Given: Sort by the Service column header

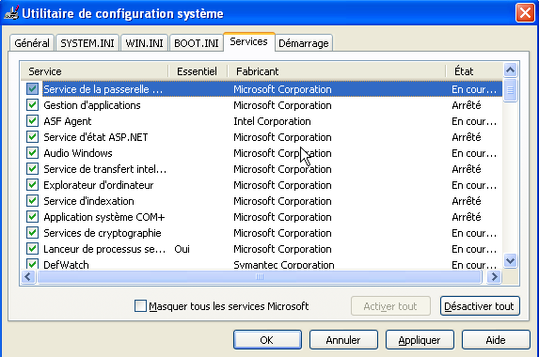Looking at the screenshot, I should (94, 71).
